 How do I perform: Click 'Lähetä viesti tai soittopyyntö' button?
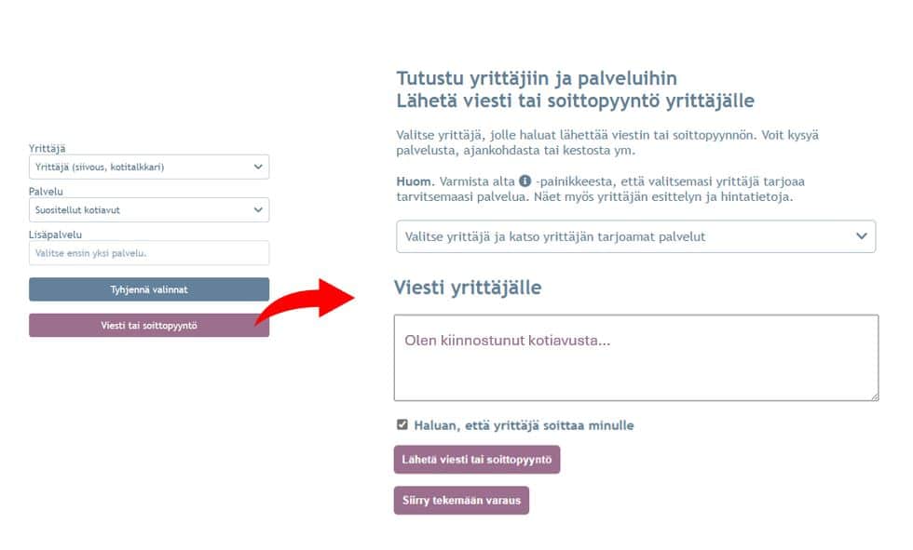point(477,460)
